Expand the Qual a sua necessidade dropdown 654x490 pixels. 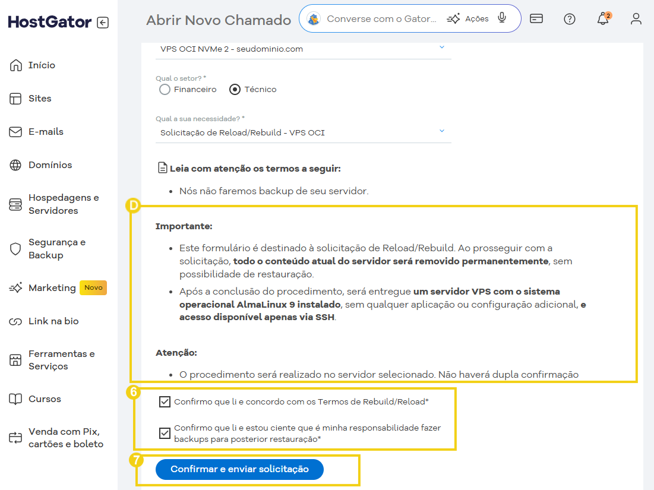click(x=442, y=131)
